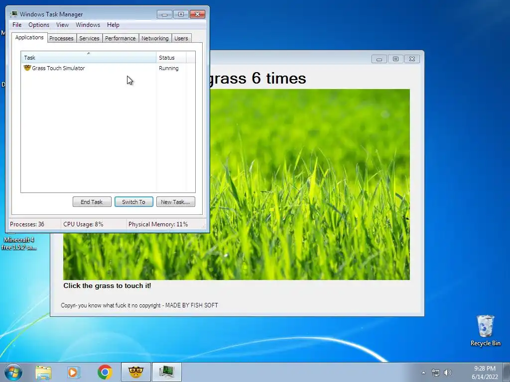Click the New Task... button
The height and width of the screenshot is (382, 510).
176,202
